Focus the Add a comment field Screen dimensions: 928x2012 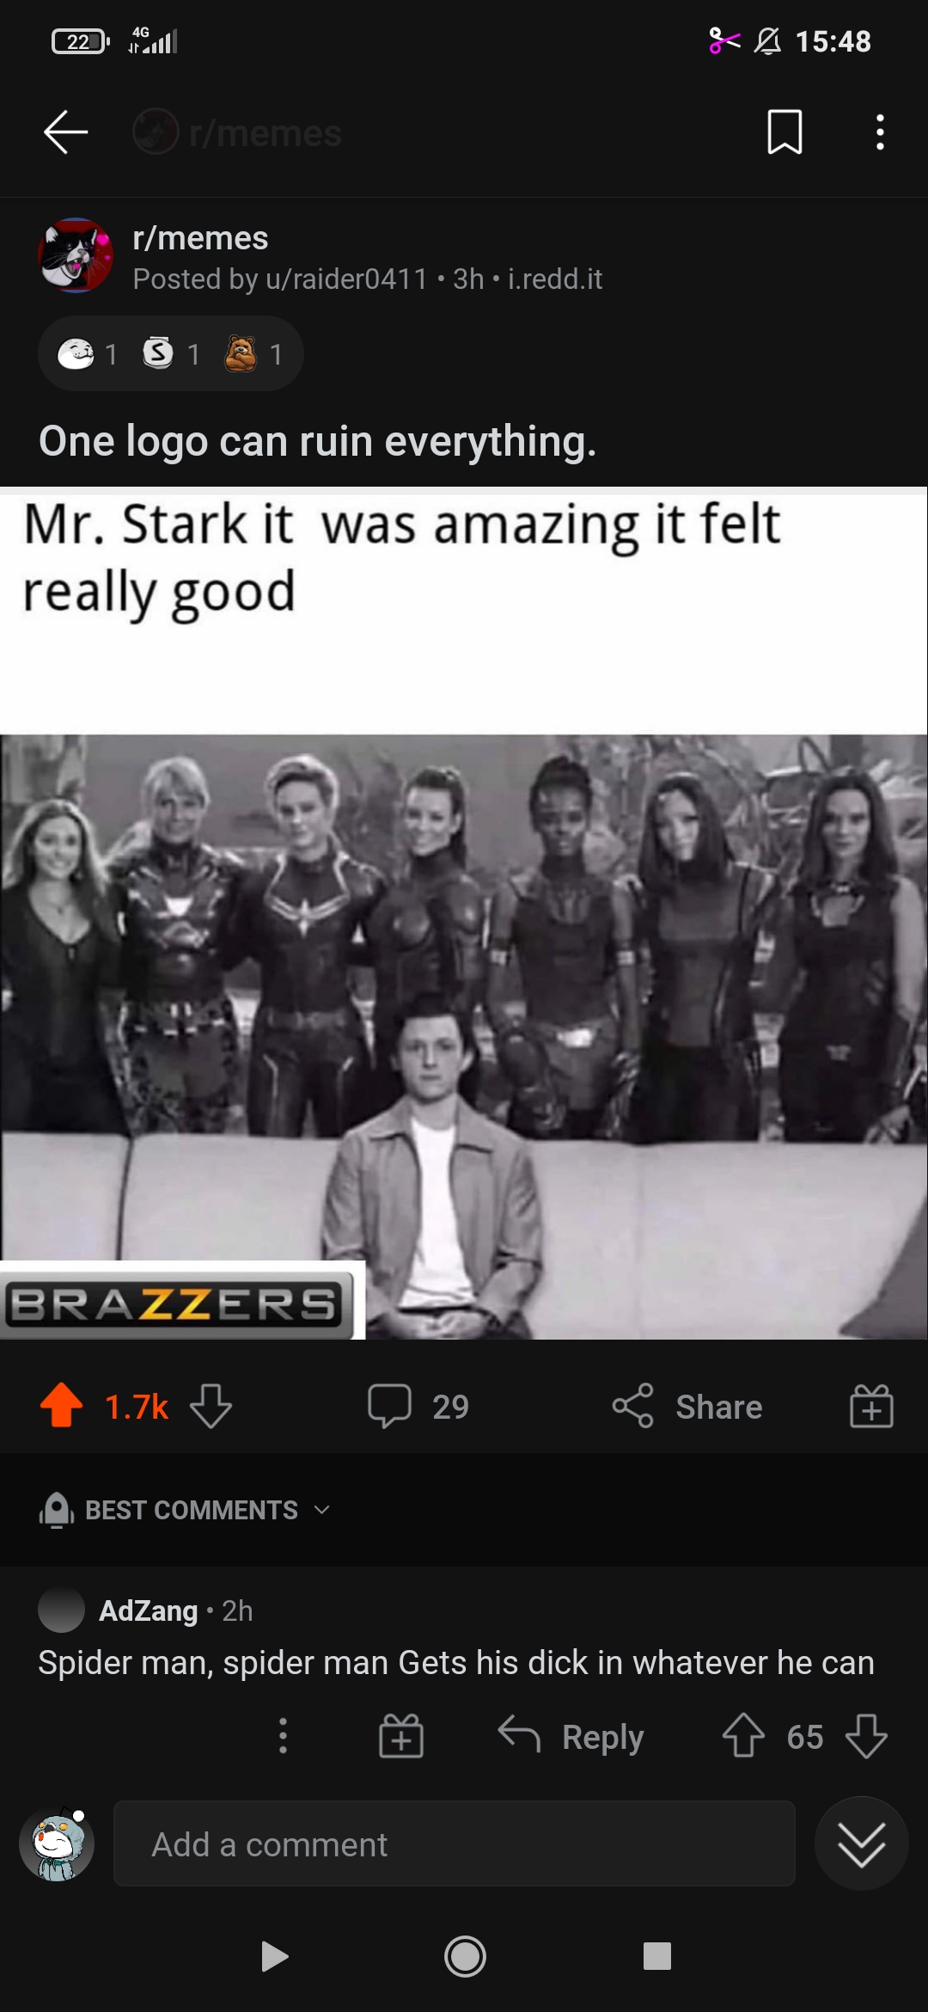[x=455, y=1843]
